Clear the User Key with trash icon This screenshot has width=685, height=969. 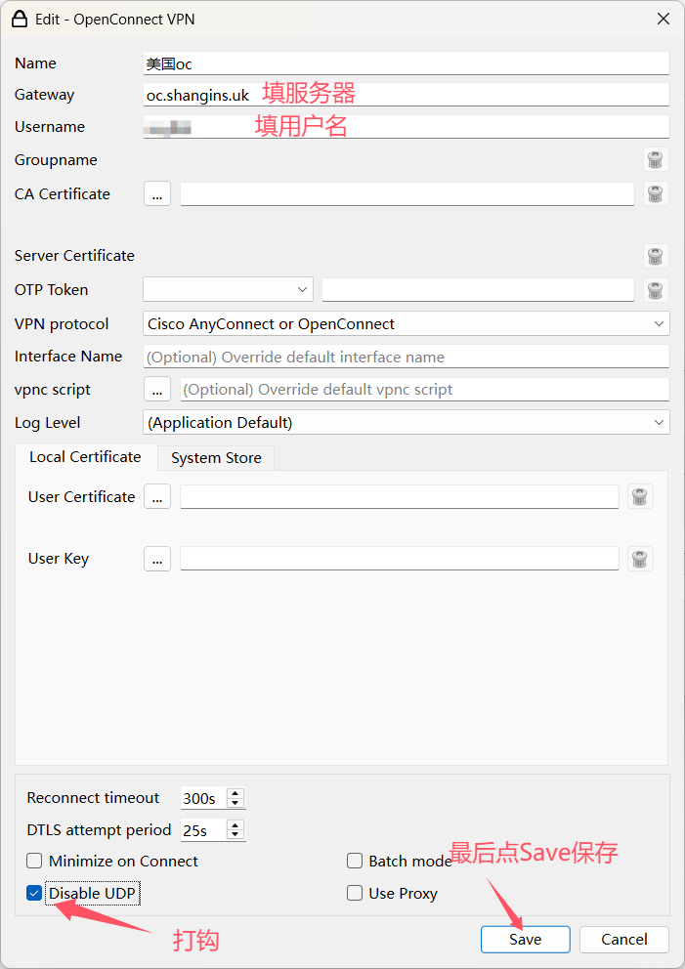click(640, 559)
